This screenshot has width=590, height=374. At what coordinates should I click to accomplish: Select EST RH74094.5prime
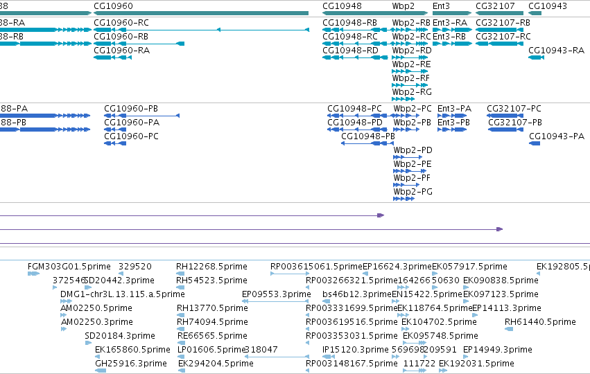click(x=212, y=322)
